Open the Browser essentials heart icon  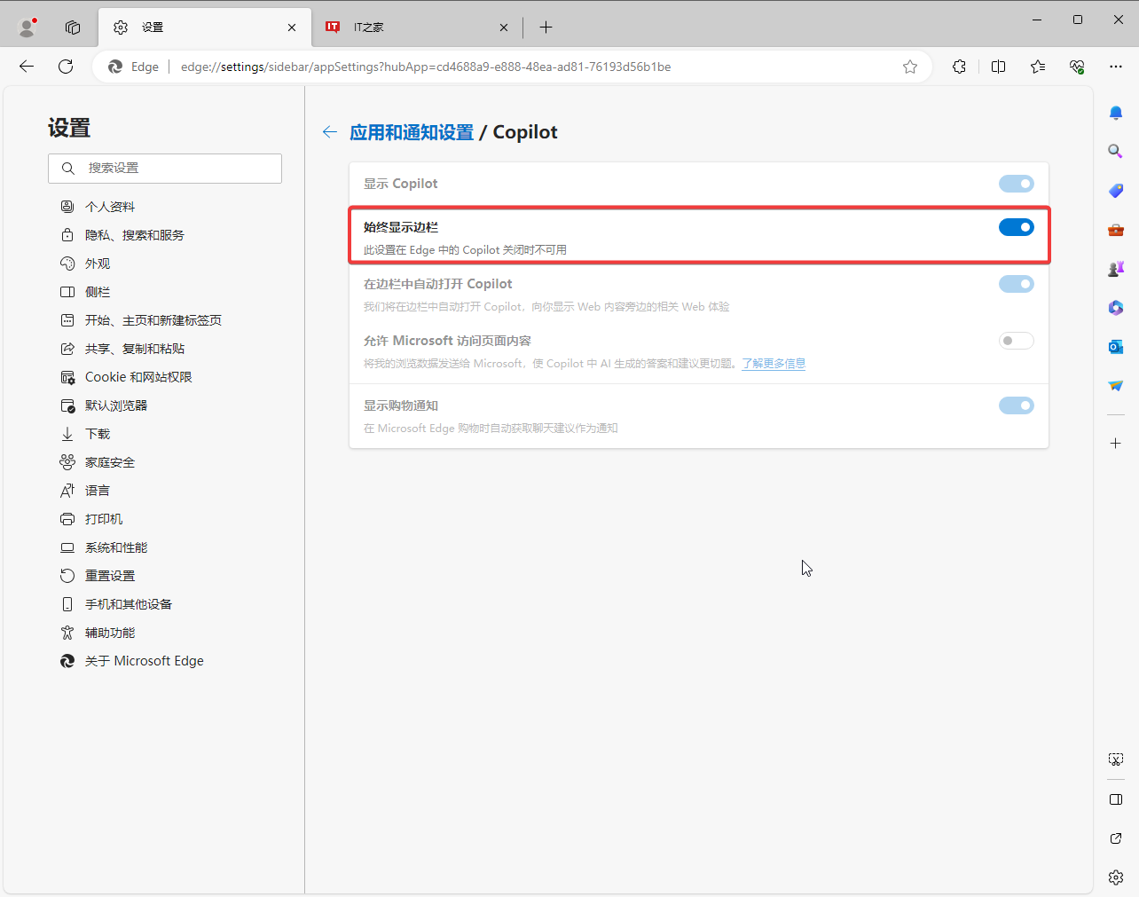coord(1077,67)
